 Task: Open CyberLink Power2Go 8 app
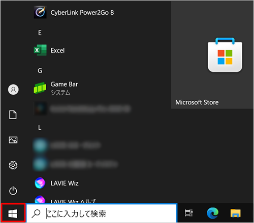pyautogui.click(x=74, y=12)
